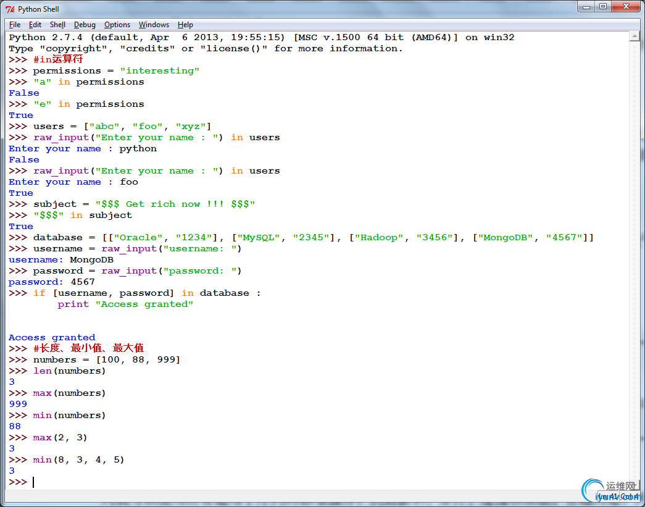Click the max(numbers) line
This screenshot has width=645, height=507.
pos(57,393)
